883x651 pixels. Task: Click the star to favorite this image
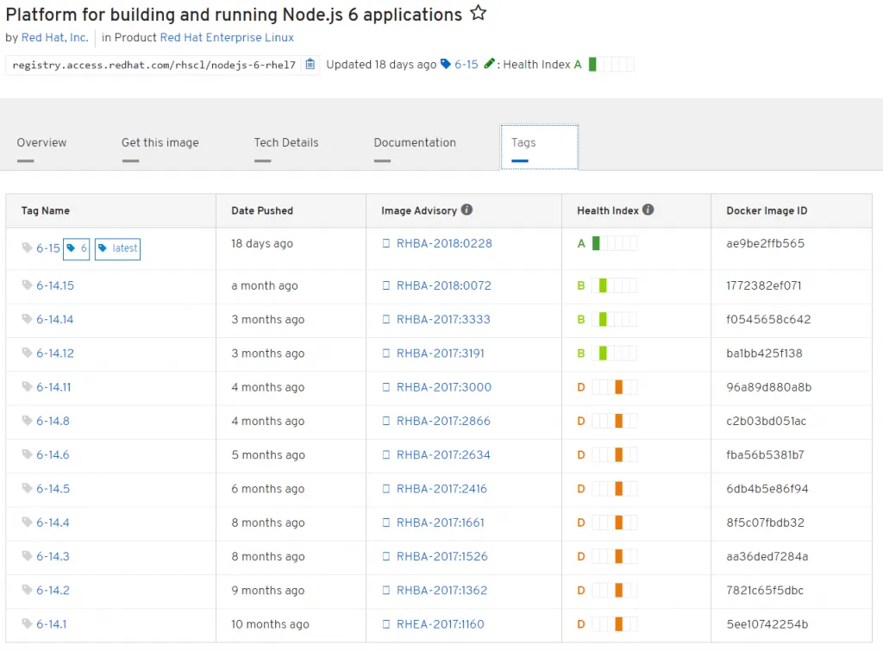478,13
